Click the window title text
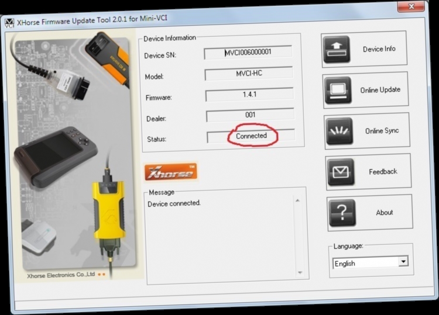The image size is (439, 315). [x=92, y=20]
